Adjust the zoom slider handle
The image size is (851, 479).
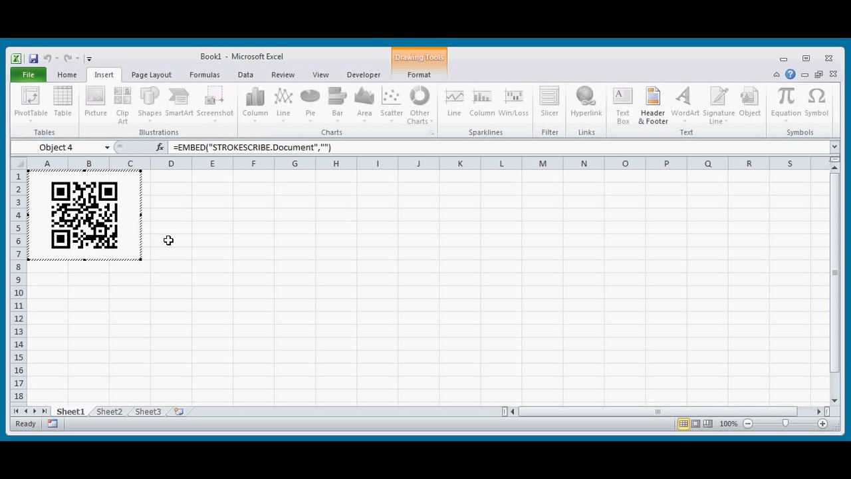click(785, 424)
